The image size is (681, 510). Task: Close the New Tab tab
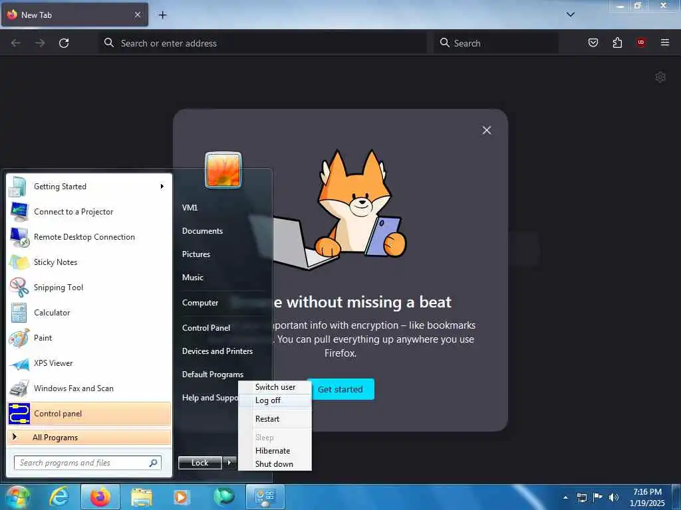[137, 15]
